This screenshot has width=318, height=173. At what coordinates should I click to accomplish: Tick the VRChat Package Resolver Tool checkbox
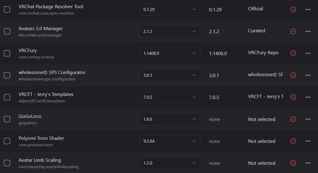(7, 9)
